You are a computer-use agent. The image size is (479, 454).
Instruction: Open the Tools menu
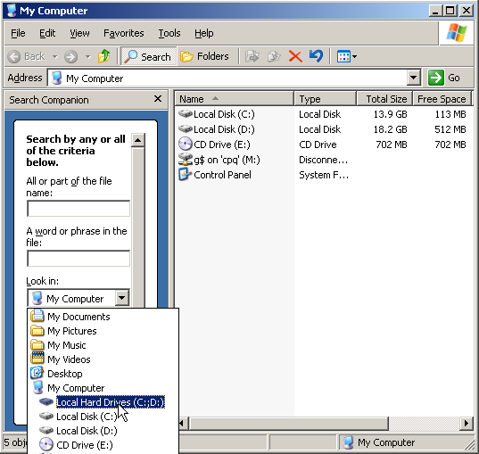(x=169, y=33)
